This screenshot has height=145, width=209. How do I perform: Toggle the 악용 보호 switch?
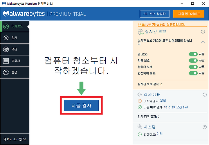tap(193, 61)
